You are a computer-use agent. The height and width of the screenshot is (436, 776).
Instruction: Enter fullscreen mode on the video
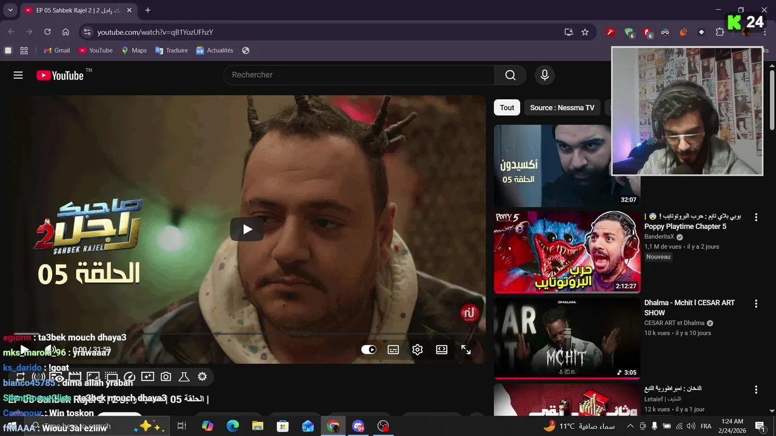(x=466, y=349)
